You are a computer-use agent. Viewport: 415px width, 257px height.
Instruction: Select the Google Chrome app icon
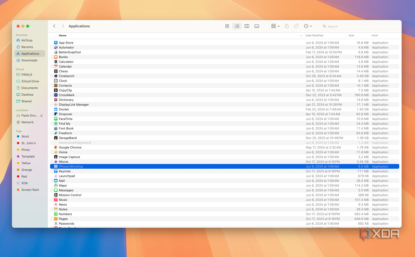coord(56,147)
